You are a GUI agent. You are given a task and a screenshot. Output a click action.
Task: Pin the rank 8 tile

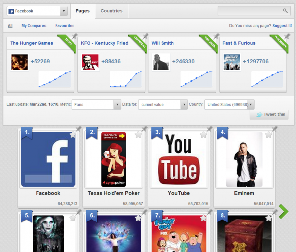point(275,212)
